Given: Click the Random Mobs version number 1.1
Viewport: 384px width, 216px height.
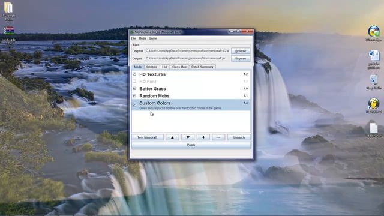Looking at the screenshot, I should click(245, 96).
